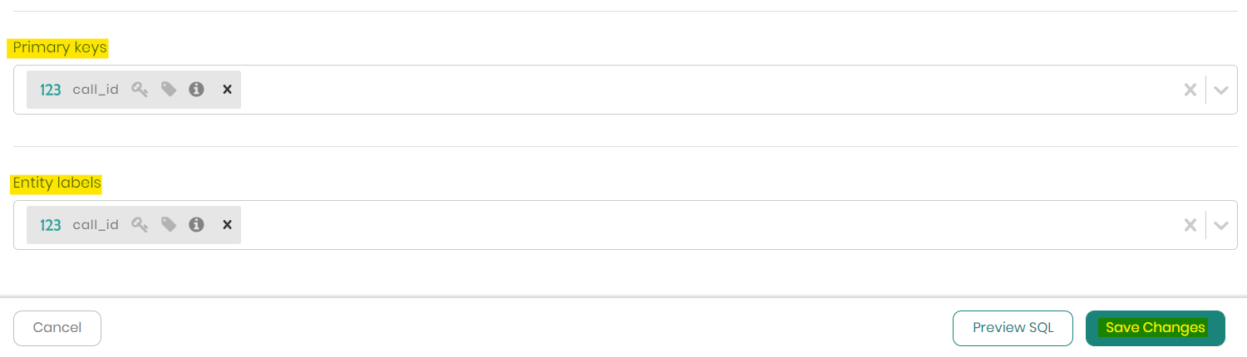Remove call_id chip from Entity labels
The image size is (1247, 357).
[227, 225]
